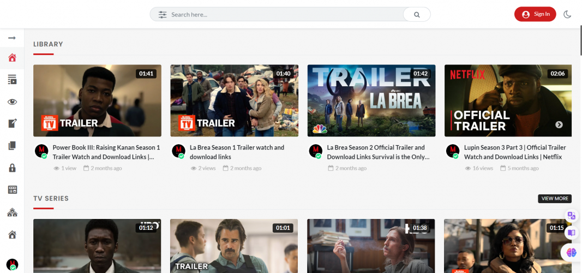This screenshot has width=582, height=273.
Task: Click the edit pencil-note icon in sidebar
Action: point(12,123)
